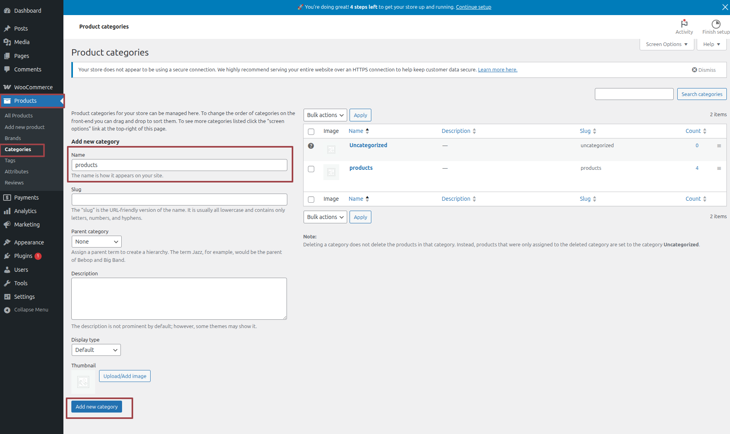Open the top Bulk actions dropdown

(325, 115)
